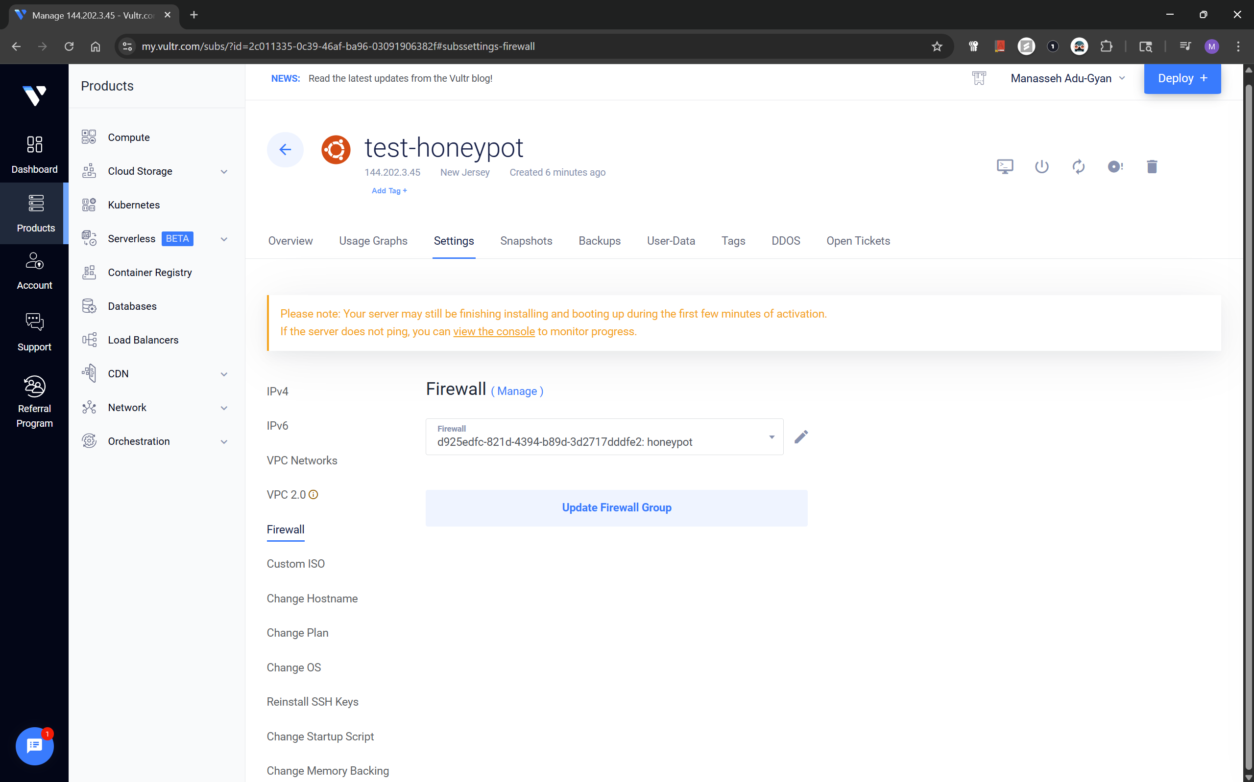
Task: Click the Add Tag + link
Action: [x=389, y=191]
